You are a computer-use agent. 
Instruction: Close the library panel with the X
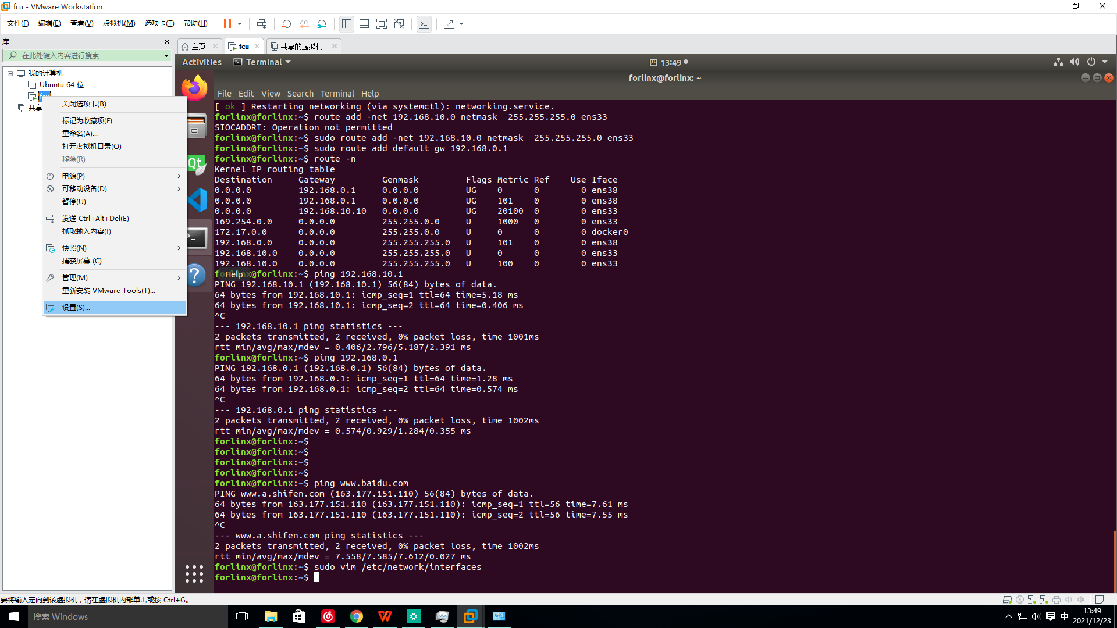click(167, 41)
